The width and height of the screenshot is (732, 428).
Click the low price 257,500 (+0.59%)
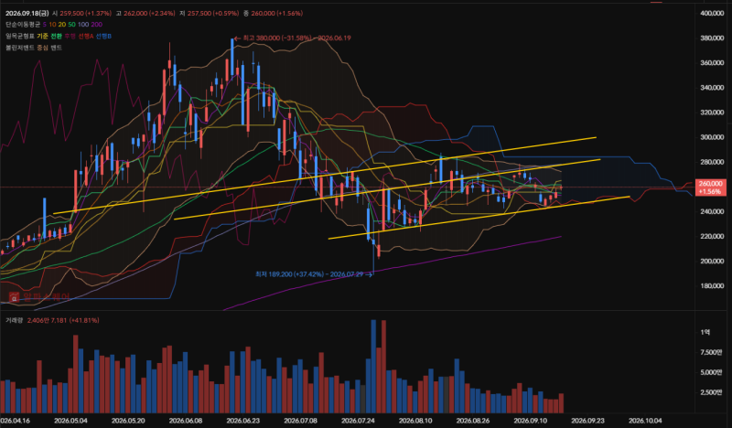212,13
